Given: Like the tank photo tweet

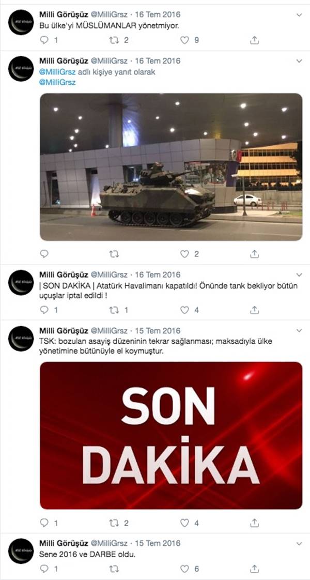Looking at the screenshot, I should tap(184, 254).
